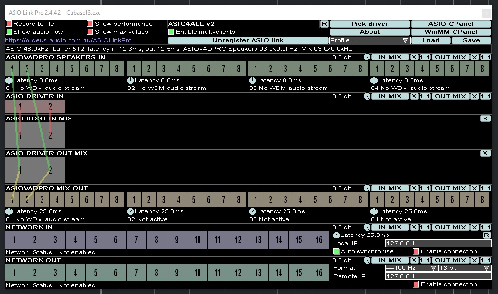
Task: Select channel 16 in Network Out
Action: [319, 273]
